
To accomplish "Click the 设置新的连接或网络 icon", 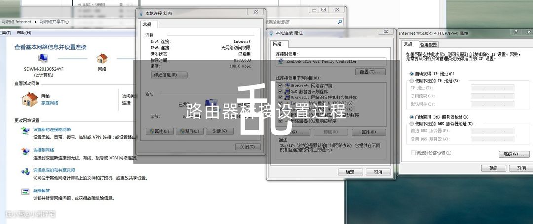I will pyautogui.click(x=25, y=130).
